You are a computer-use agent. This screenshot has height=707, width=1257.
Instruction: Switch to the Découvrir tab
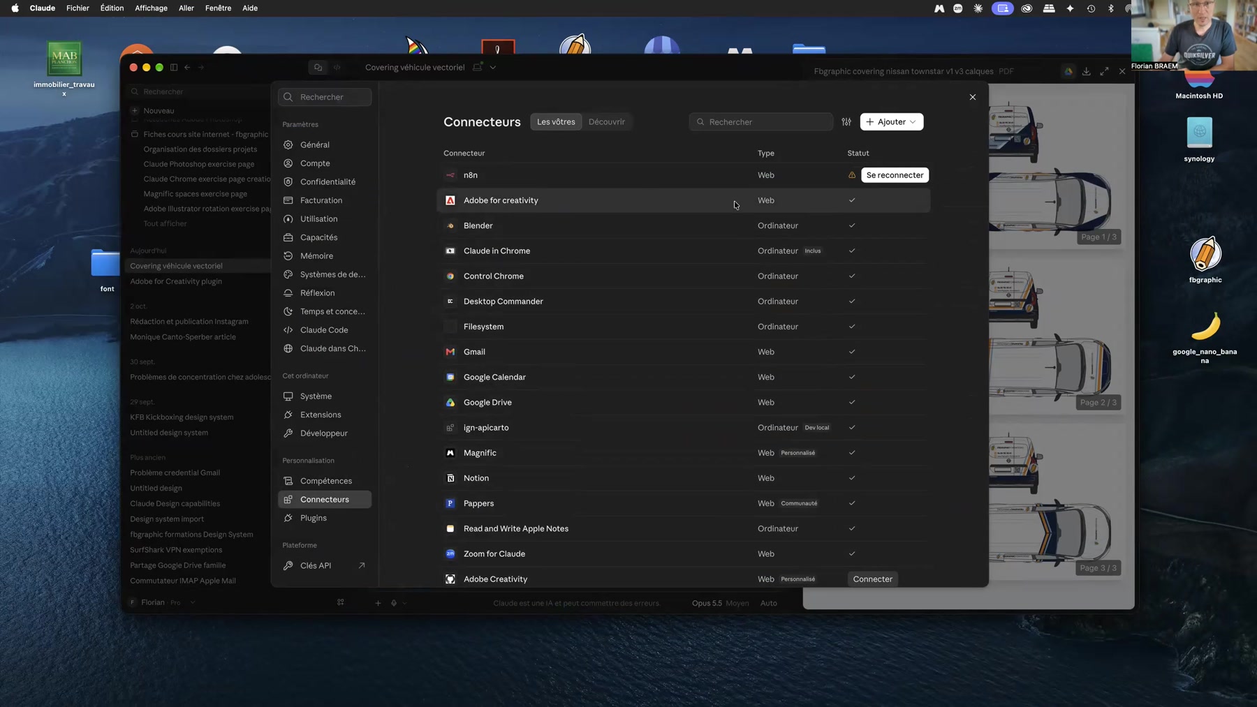point(606,121)
